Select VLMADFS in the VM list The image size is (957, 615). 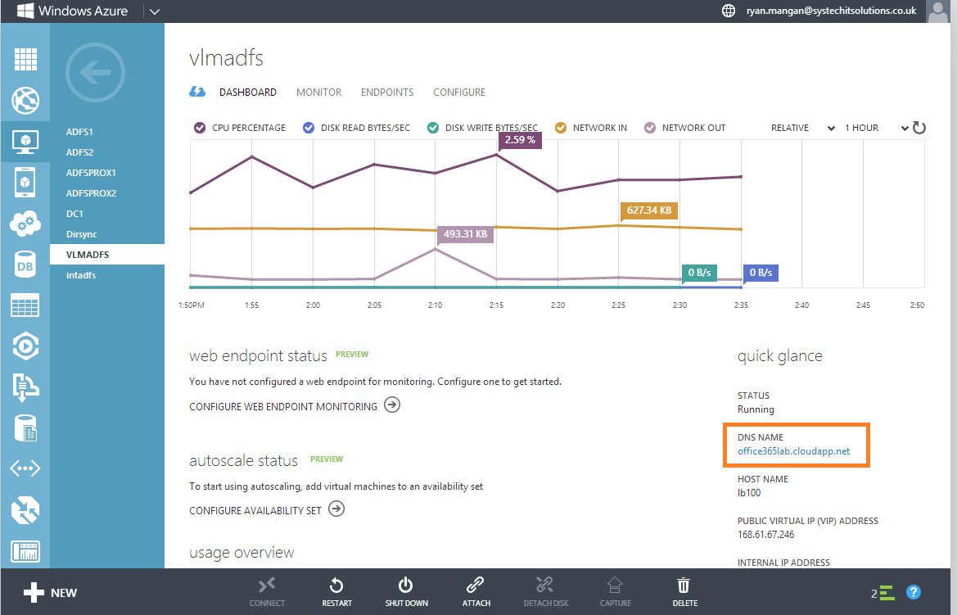click(x=106, y=255)
